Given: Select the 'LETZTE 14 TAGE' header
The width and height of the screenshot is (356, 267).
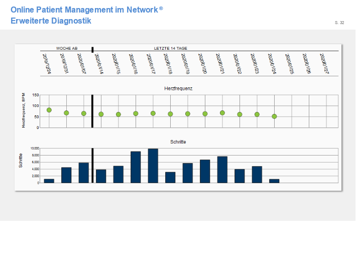Looking at the screenshot, I should coord(171,48).
